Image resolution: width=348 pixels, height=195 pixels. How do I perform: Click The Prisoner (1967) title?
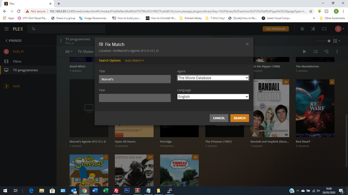[218, 141]
